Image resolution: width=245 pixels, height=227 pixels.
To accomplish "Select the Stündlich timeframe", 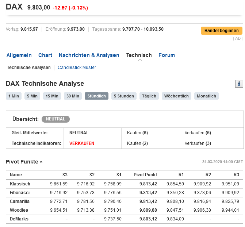I will 96,96.
